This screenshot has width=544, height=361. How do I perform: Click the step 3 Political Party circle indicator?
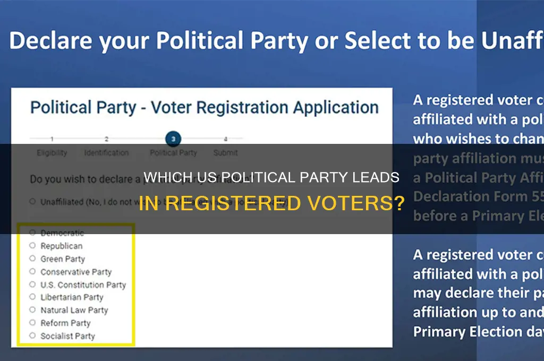[x=173, y=139]
